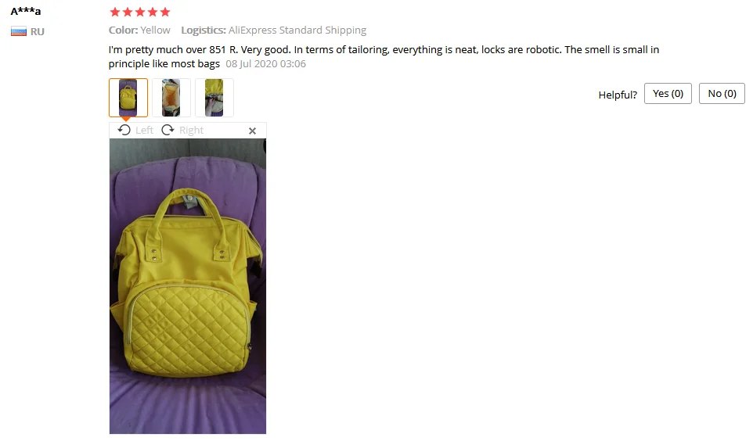Click the fifth red rating star
753x441 pixels.
pos(164,12)
